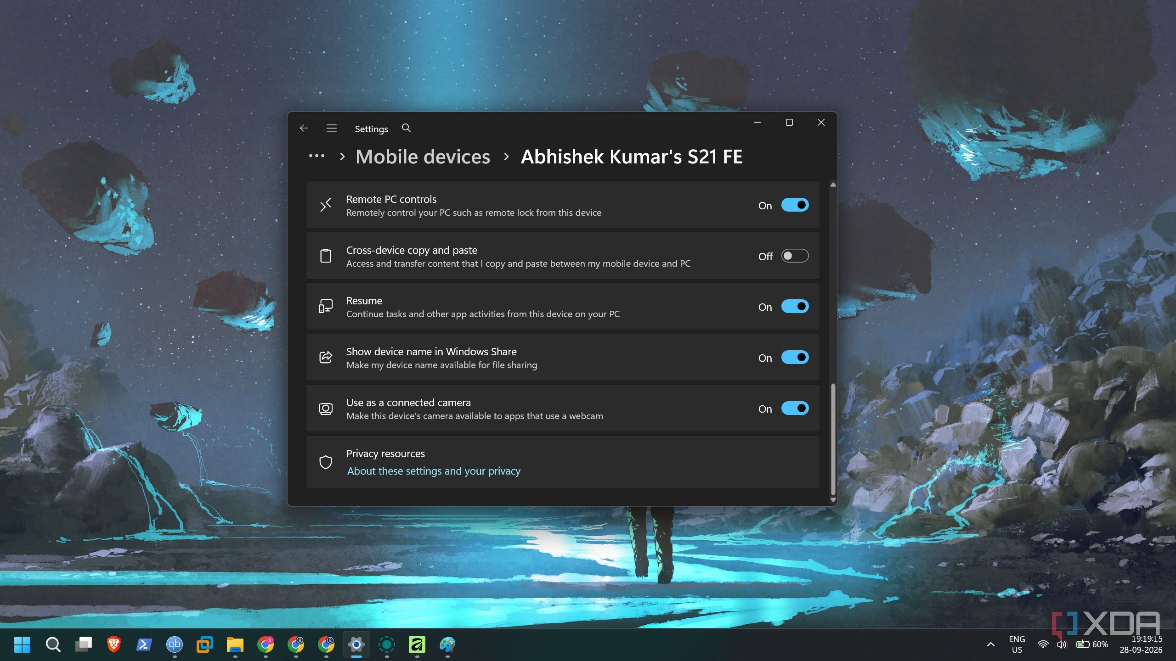1176x661 pixels.
Task: Click "Use as a connected camera" title
Action: click(x=408, y=403)
